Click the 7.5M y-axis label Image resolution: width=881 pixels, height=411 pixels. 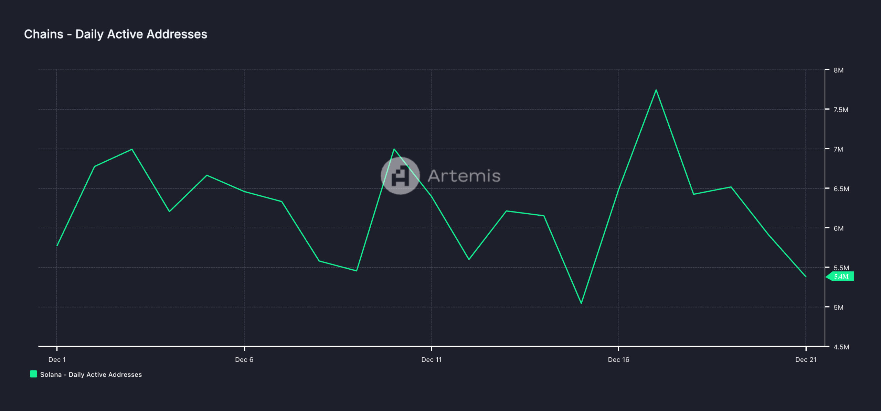tap(841, 110)
